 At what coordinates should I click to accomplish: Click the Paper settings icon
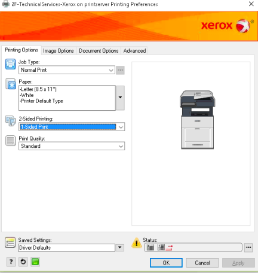point(11,84)
